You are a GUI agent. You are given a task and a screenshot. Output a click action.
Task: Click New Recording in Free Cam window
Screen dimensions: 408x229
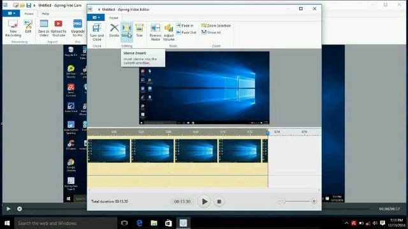click(x=13, y=28)
